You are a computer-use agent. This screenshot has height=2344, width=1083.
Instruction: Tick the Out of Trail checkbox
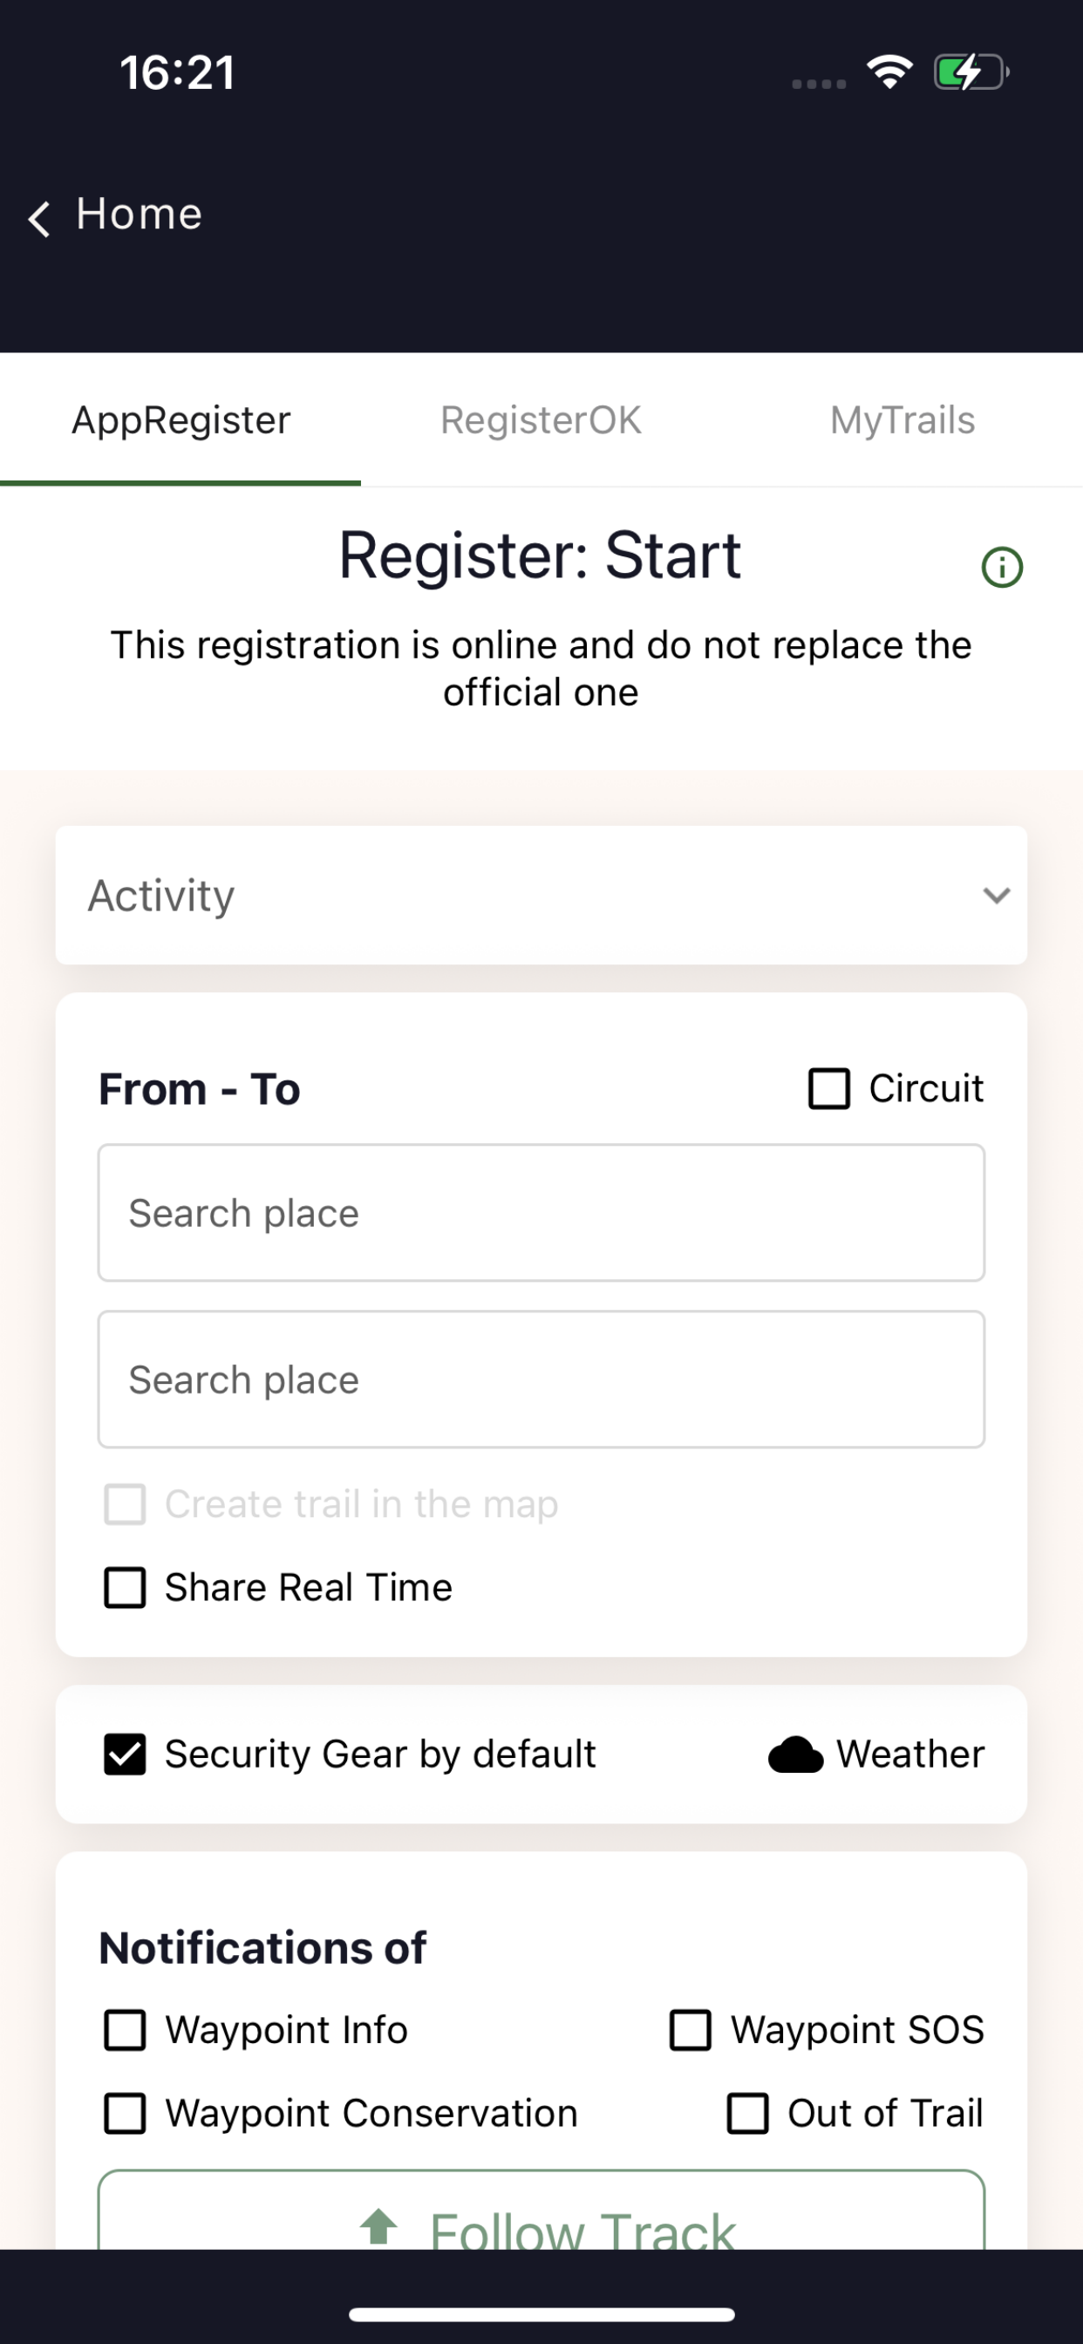(x=747, y=2113)
